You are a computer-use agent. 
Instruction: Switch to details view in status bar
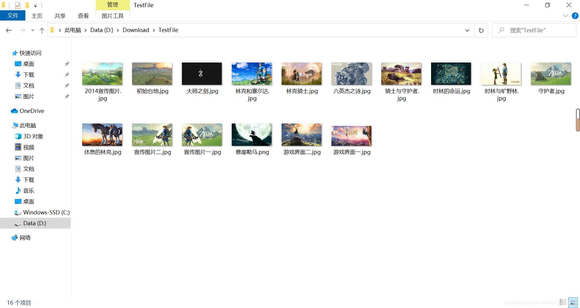[x=563, y=302]
